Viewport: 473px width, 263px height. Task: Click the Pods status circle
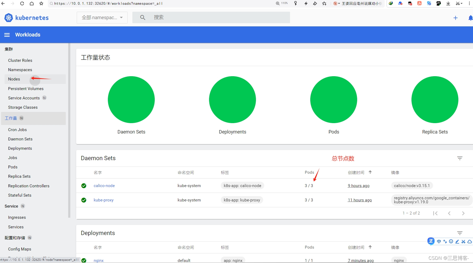click(x=334, y=100)
